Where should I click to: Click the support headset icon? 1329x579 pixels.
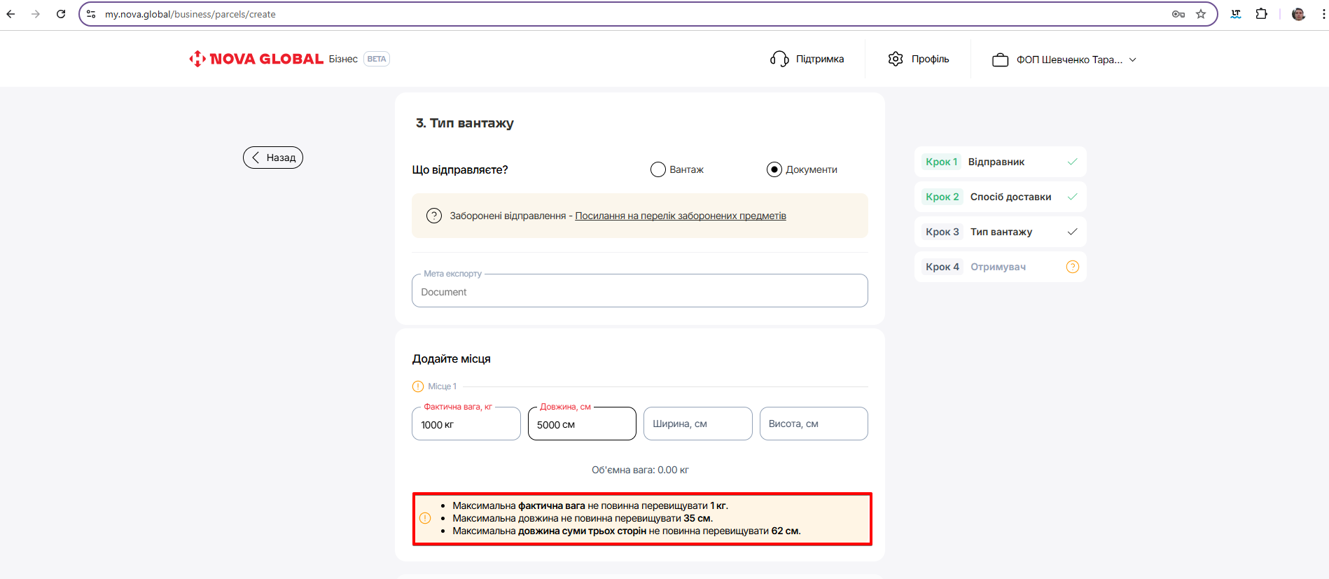779,59
